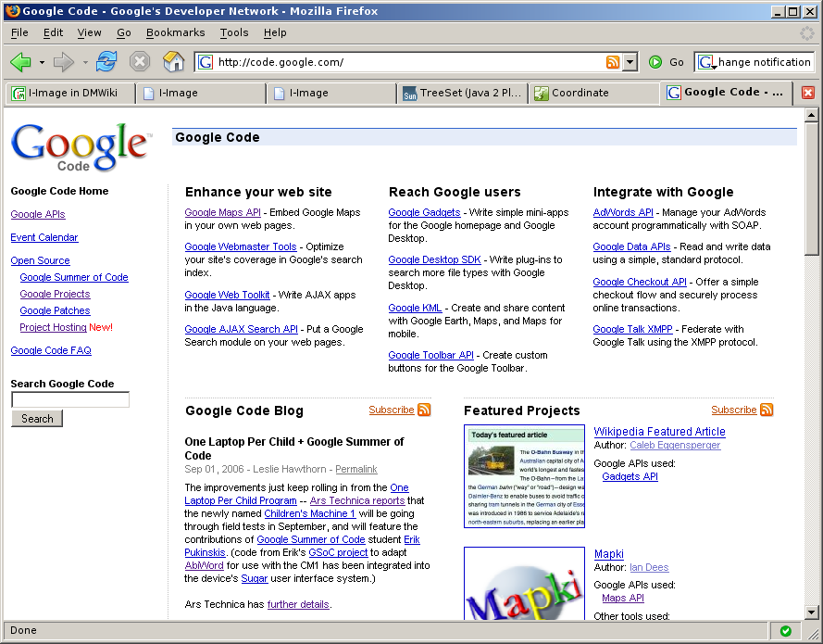Click the RSS icon beside Featured Projects Subscribe
Image resolution: width=823 pixels, height=644 pixels.
(767, 410)
